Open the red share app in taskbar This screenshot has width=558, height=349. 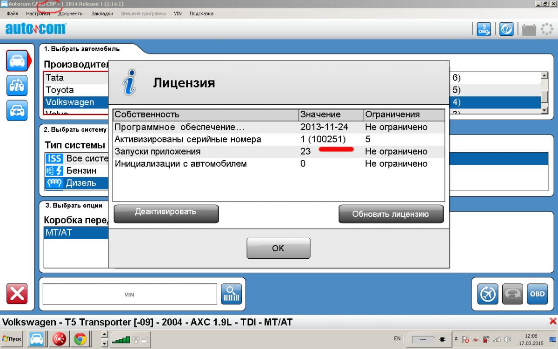click(x=59, y=340)
